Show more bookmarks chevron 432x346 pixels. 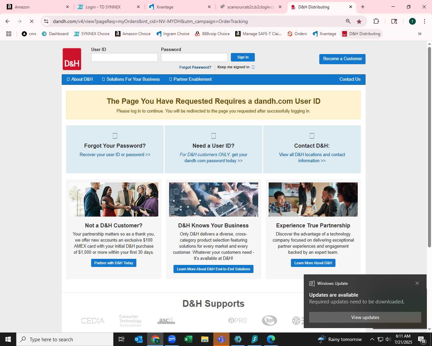coord(420,34)
